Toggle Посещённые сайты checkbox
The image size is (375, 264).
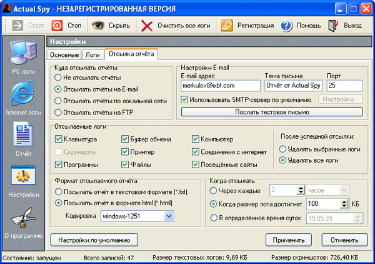pos(196,165)
